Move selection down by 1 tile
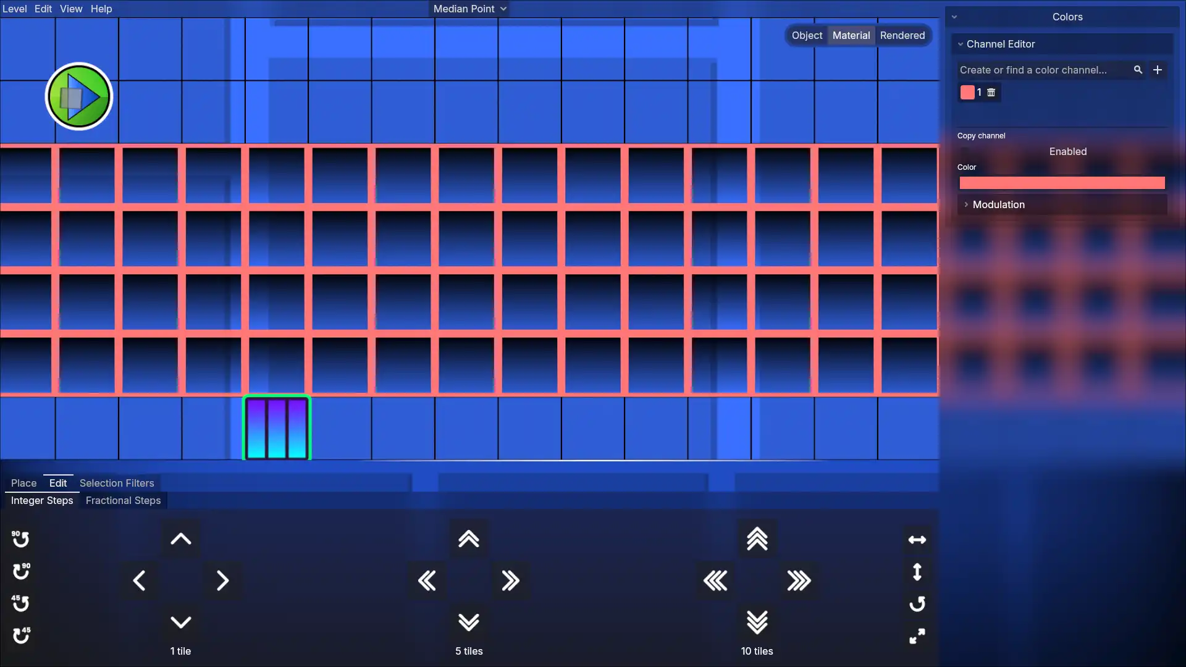The image size is (1186, 667). point(180,622)
